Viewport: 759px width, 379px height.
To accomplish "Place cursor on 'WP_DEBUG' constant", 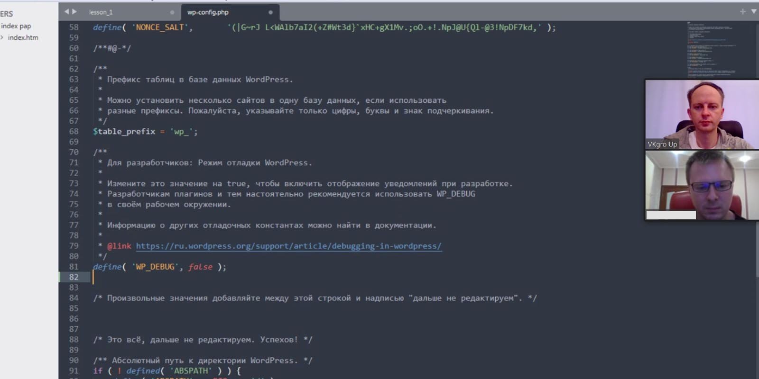I will point(155,267).
